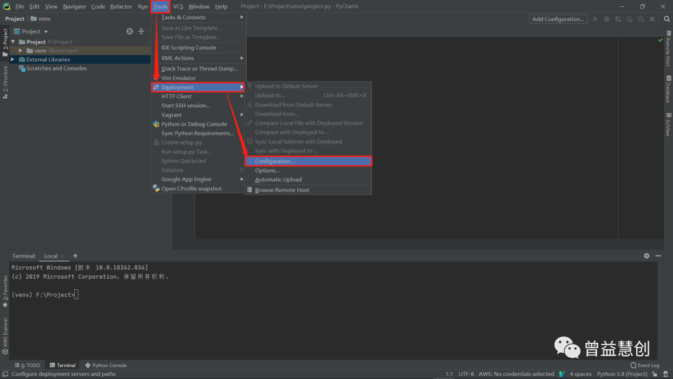Click the Debug bug icon in toolbar

click(606, 19)
